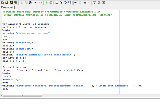Paste from clipboard icon
Viewport: 160px width, 106px height.
tap(30, 3)
